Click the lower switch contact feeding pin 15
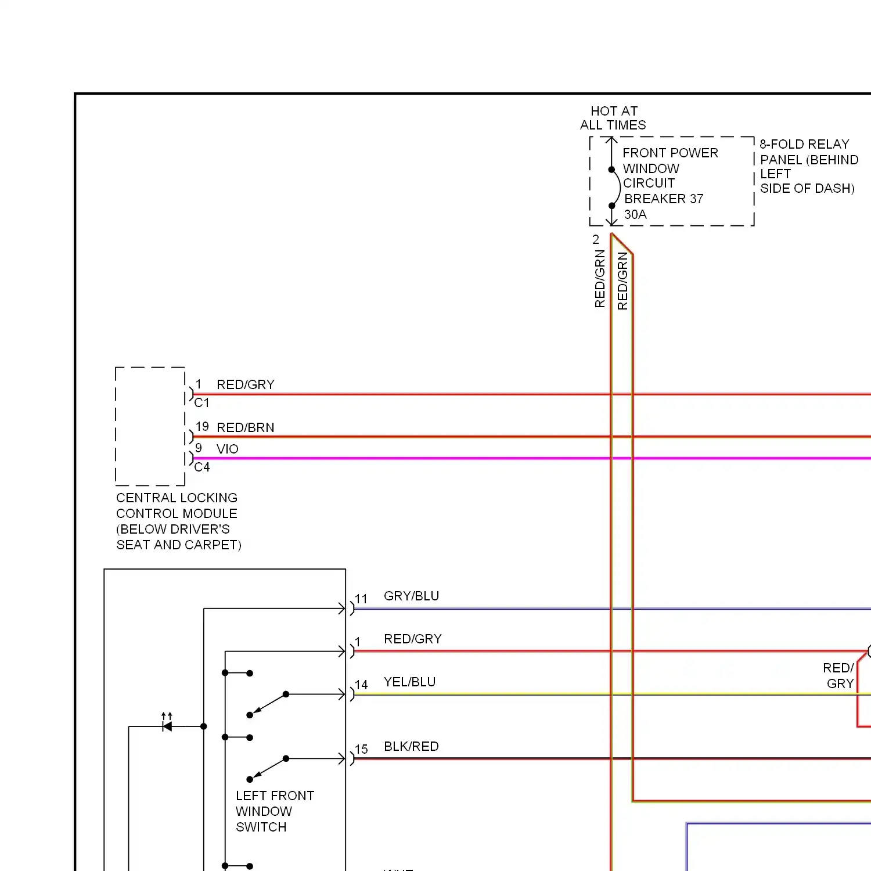The height and width of the screenshot is (871, 871). pyautogui.click(x=268, y=769)
